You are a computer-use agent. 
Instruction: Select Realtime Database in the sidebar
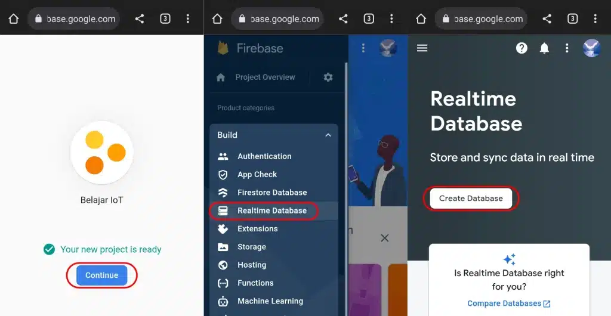click(271, 210)
